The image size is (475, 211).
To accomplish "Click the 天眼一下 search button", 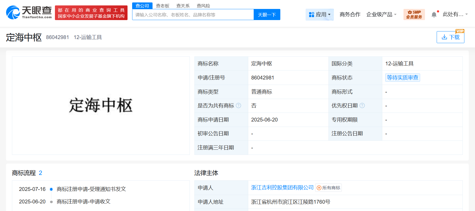I will 267,15.
